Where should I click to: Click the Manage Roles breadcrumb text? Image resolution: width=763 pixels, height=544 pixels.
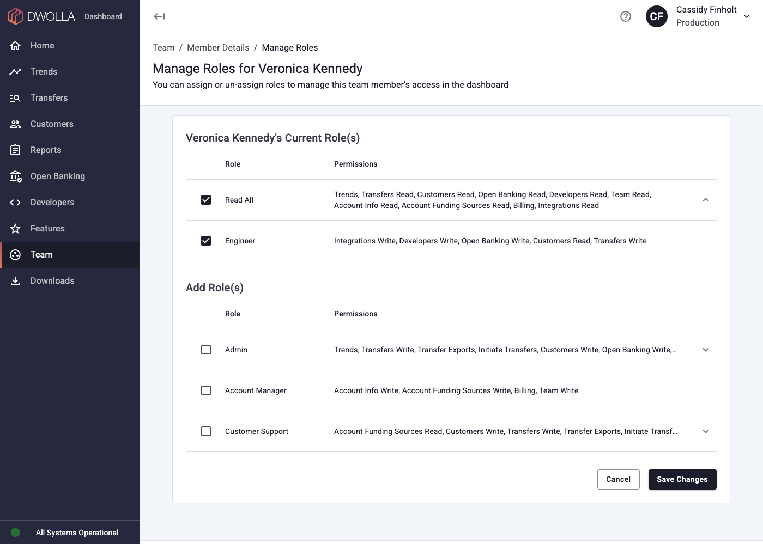point(290,48)
